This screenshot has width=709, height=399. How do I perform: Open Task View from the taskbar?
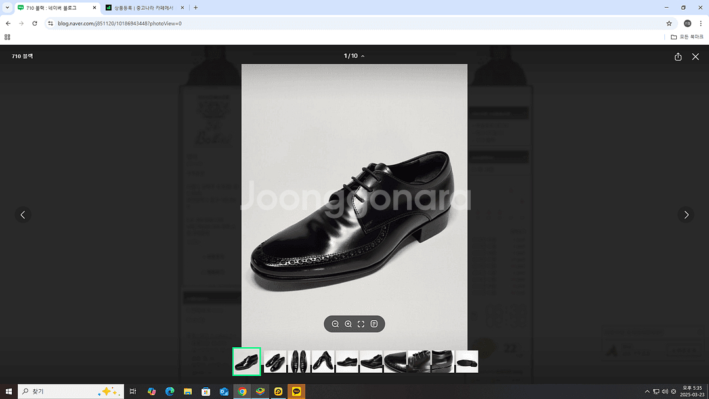[133, 391]
